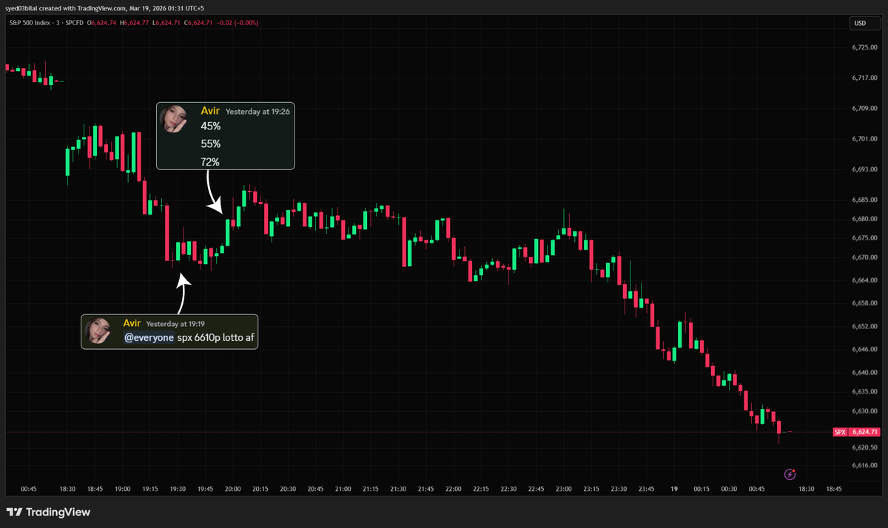
Task: Click the 20:15 time axis label
Action: click(260, 489)
